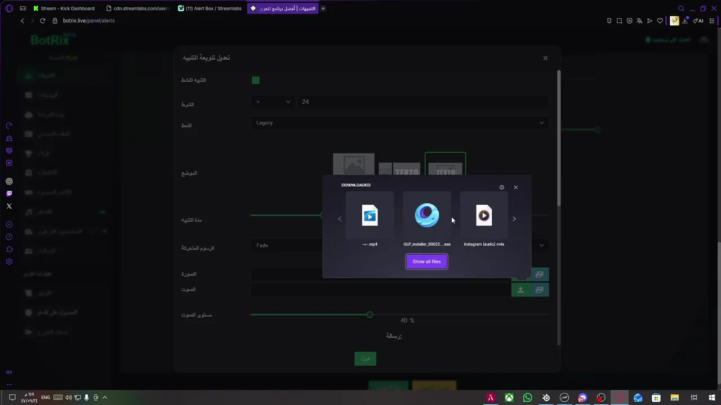
Task: Go back to the previous page
Action: click(23, 21)
